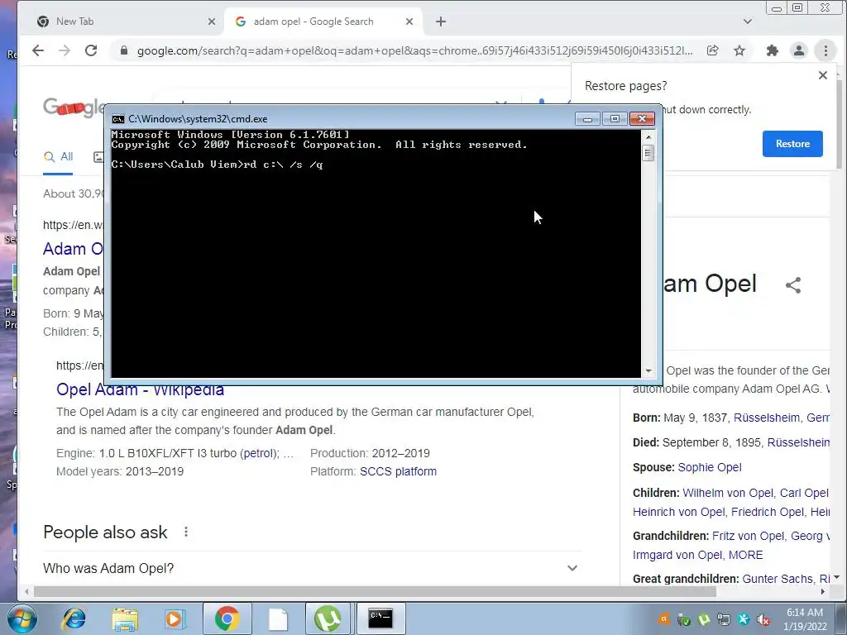Select the adam opel - Google Search tab

(323, 21)
